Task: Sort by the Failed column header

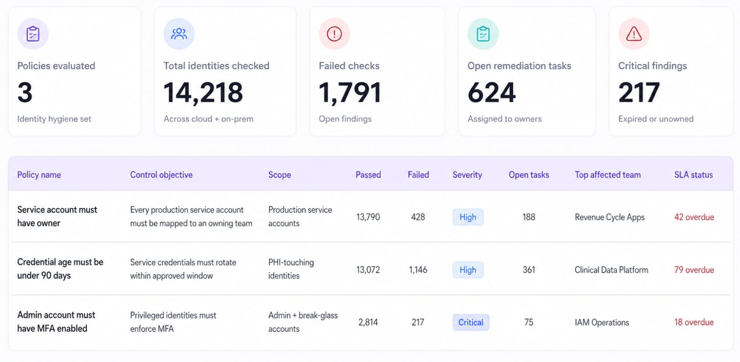Action: [418, 175]
